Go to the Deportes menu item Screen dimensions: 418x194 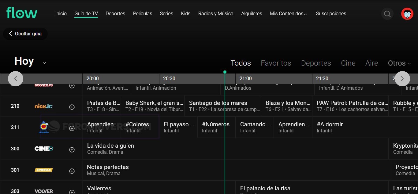(115, 14)
